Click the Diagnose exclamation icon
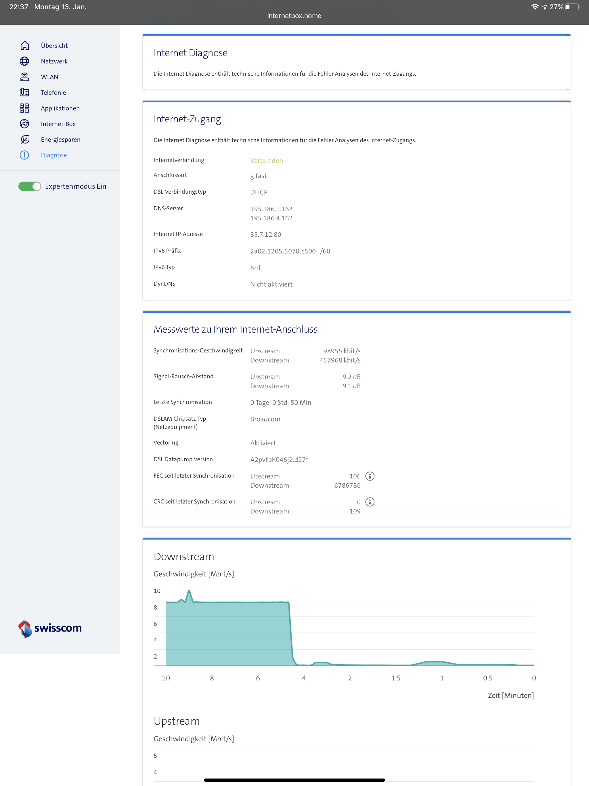This screenshot has width=589, height=786. point(24,155)
